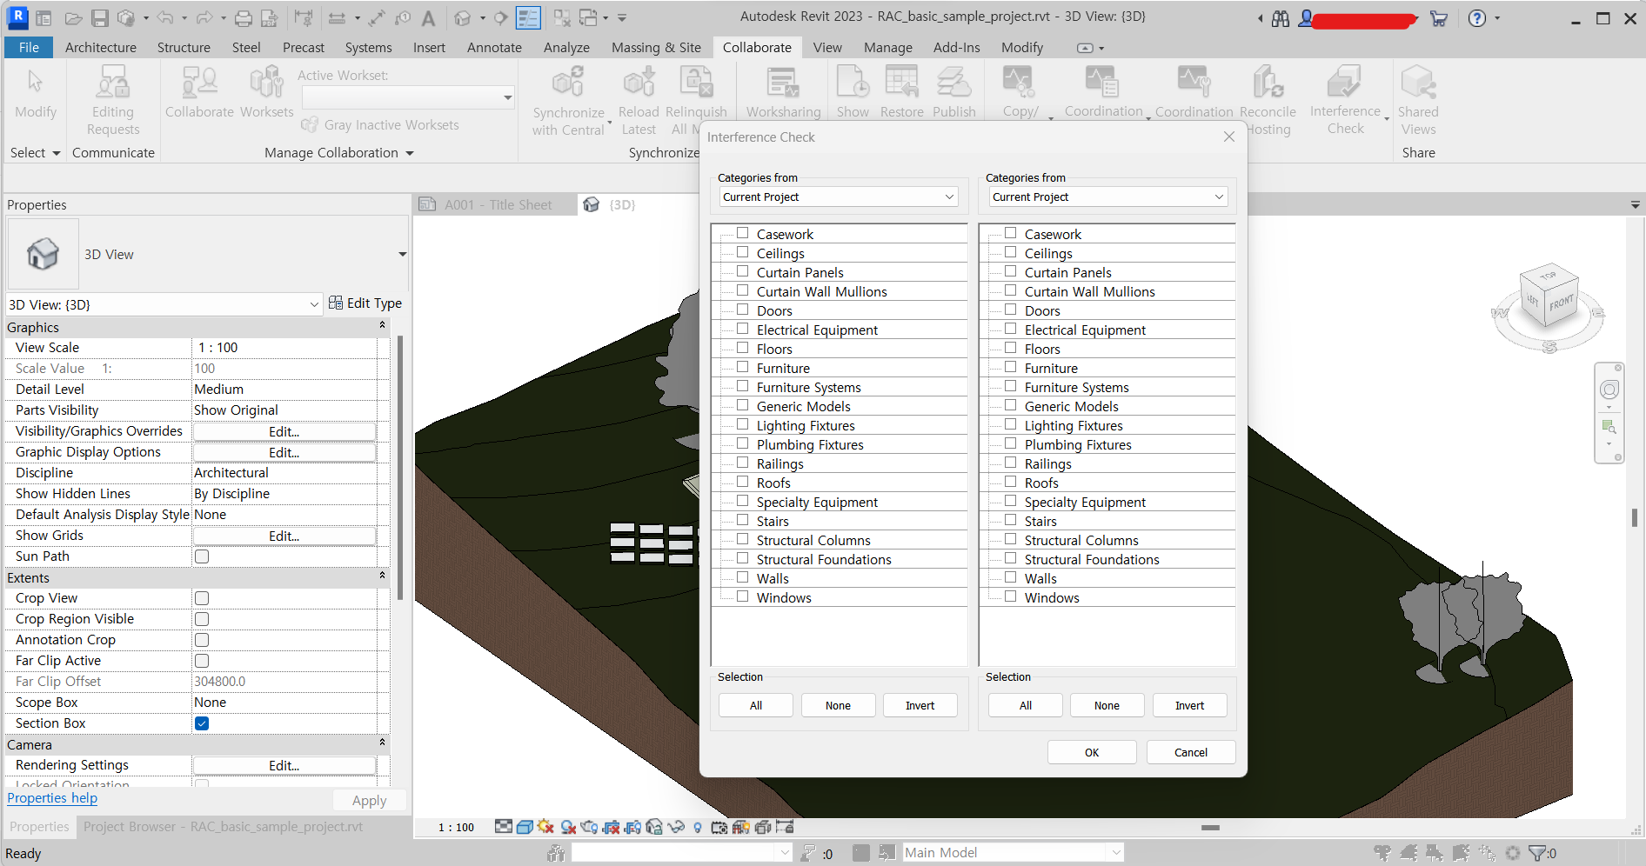
Task: Check Doors in left category list
Action: click(743, 310)
